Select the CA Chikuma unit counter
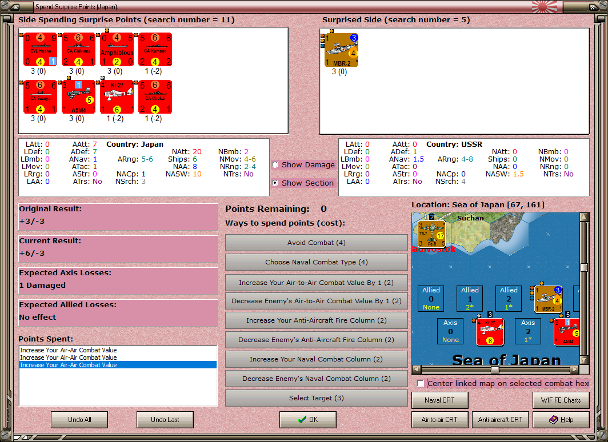Screen dimensions: 608x442 79,50
